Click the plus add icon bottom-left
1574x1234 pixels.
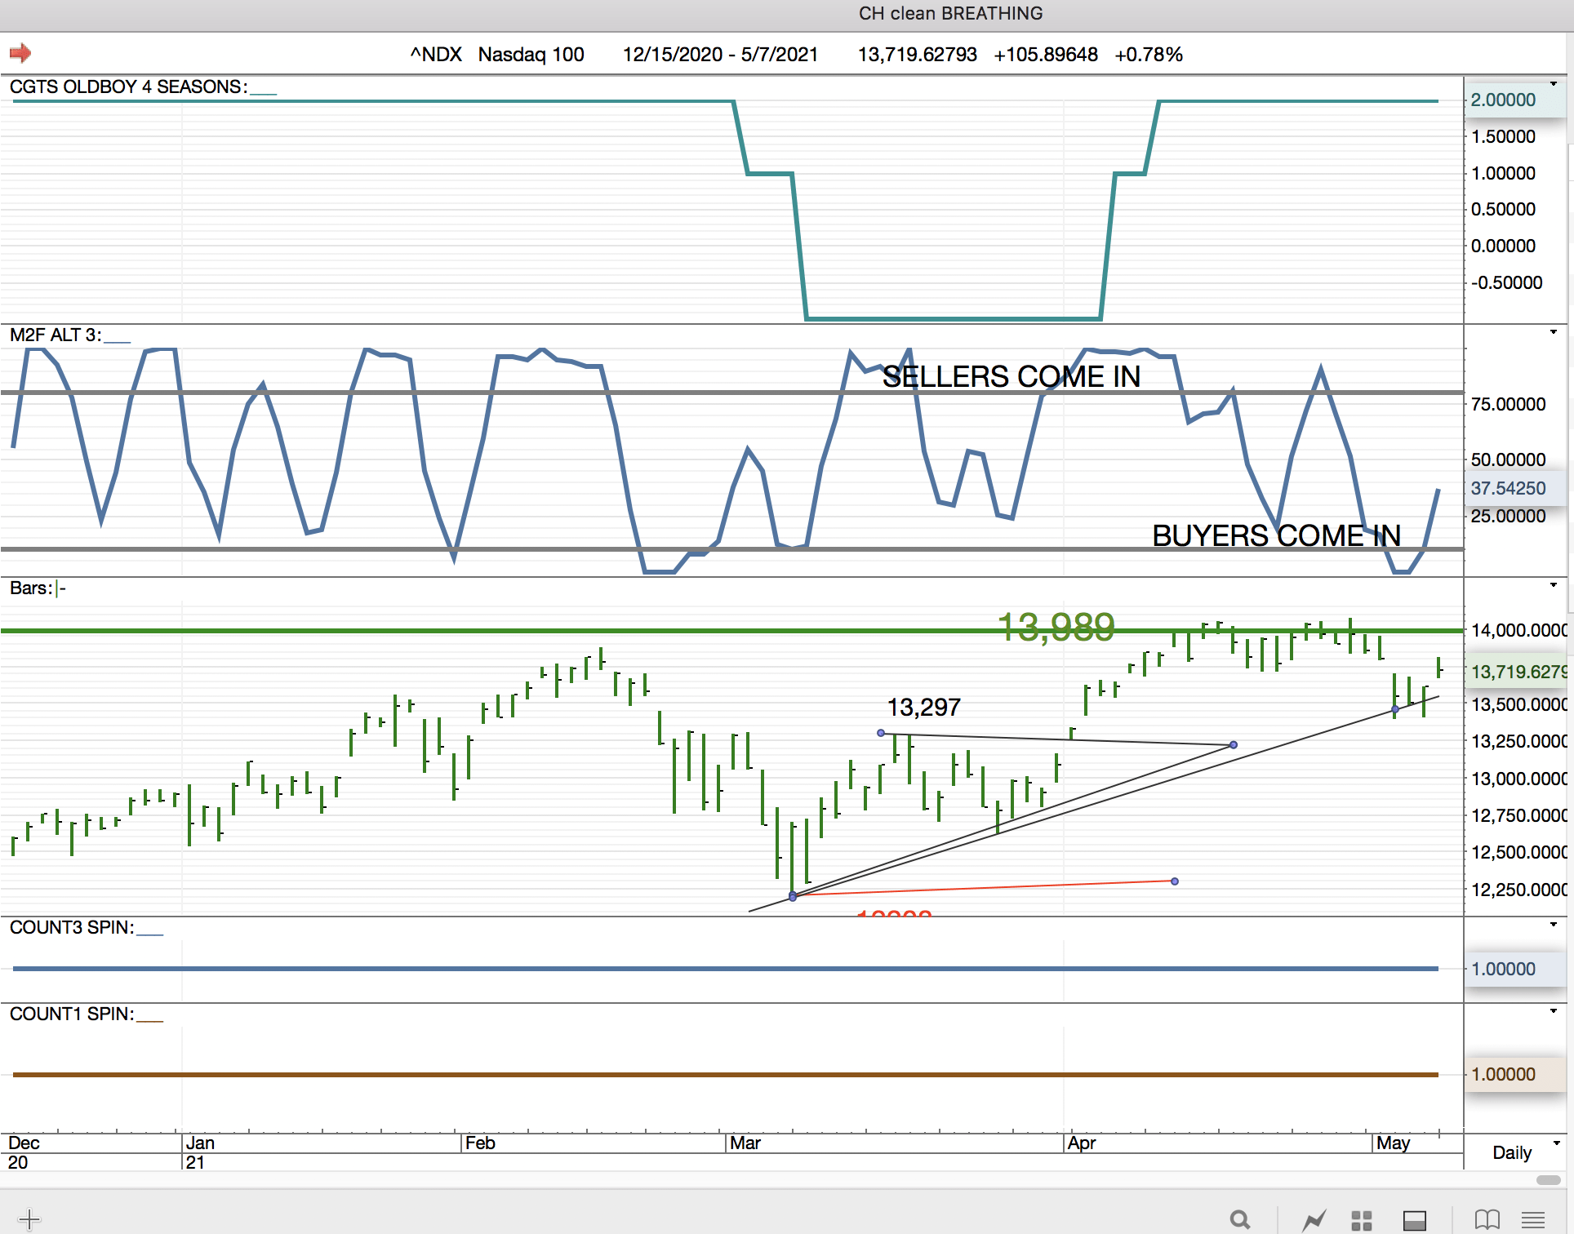pos(29,1220)
